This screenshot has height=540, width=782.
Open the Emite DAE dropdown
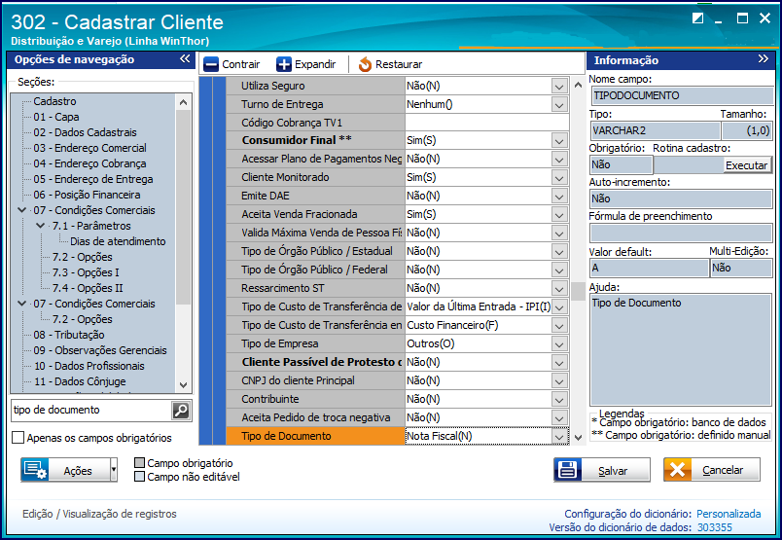[x=559, y=197]
